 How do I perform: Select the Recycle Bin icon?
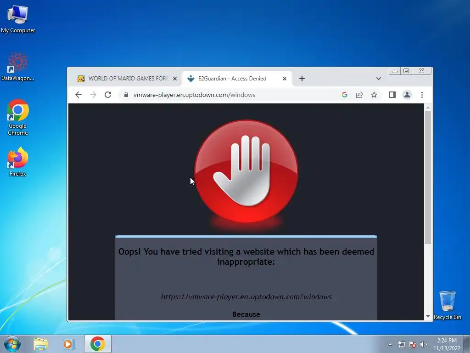(447, 305)
